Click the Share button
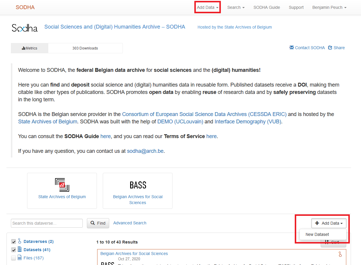The height and width of the screenshot is (265, 361). (x=337, y=48)
